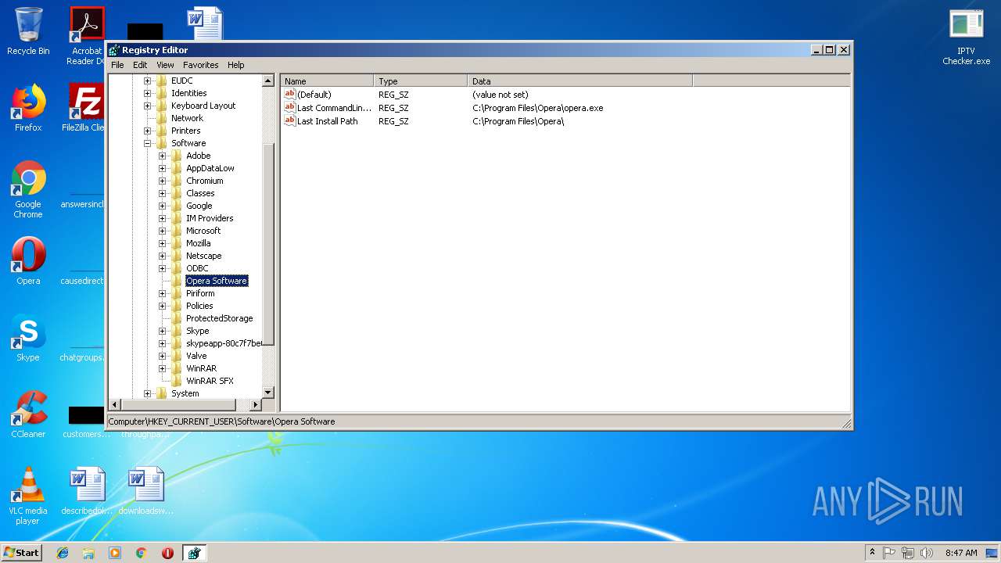
Task: Open Windows Explorer from taskbar
Action: 88,553
